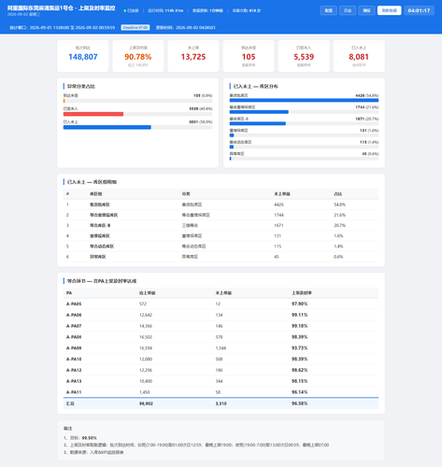Click the summary rate 96.58%
Screen dimensions: 442x467
click(300, 403)
